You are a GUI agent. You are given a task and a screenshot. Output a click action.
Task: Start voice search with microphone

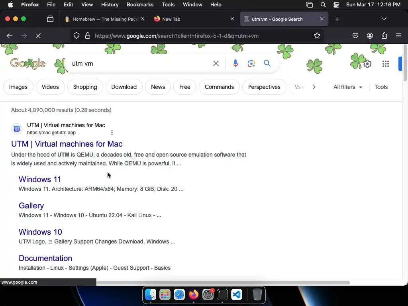coord(235,63)
